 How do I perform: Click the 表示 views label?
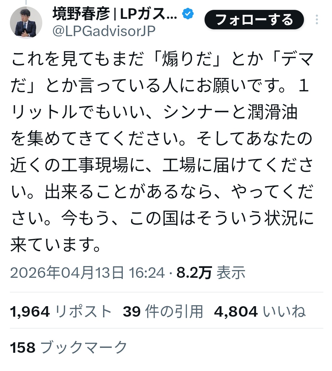click(231, 273)
